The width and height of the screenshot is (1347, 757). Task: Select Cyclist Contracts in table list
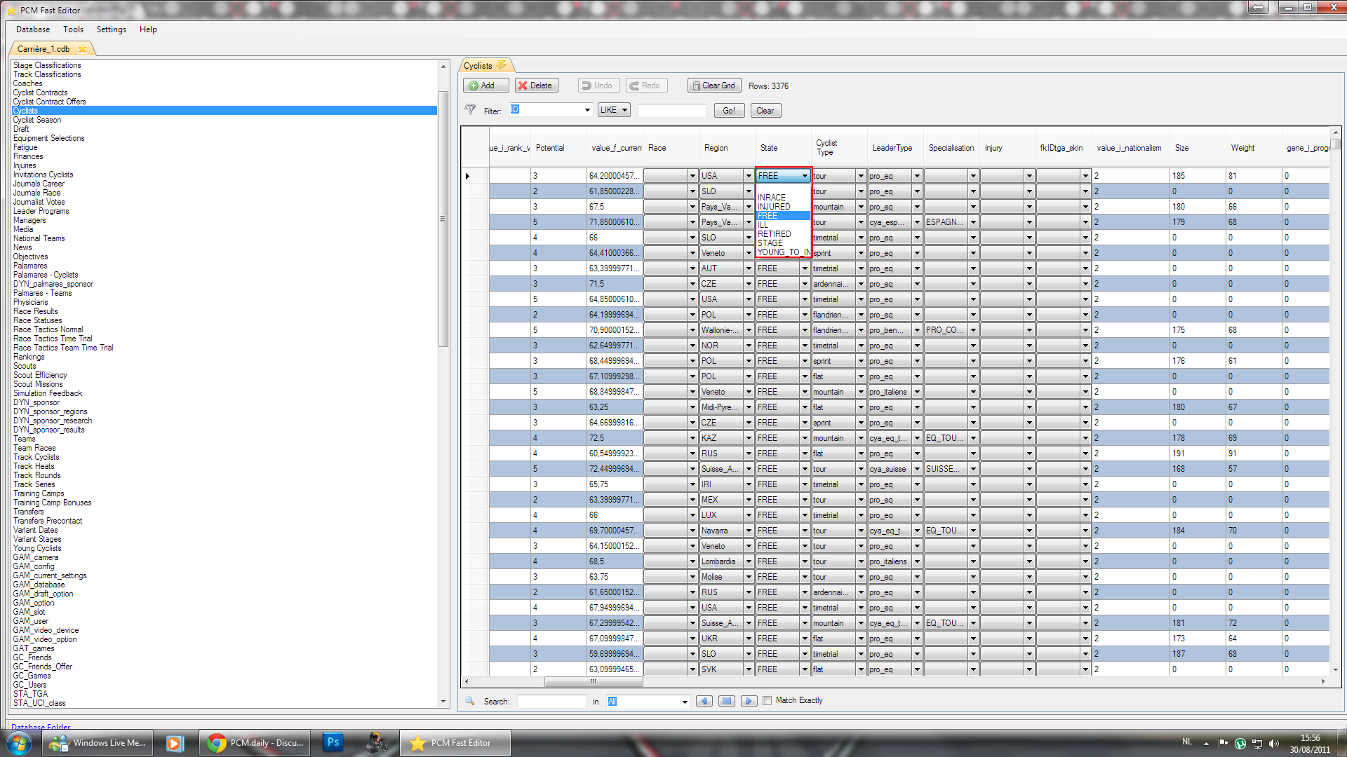tap(40, 93)
